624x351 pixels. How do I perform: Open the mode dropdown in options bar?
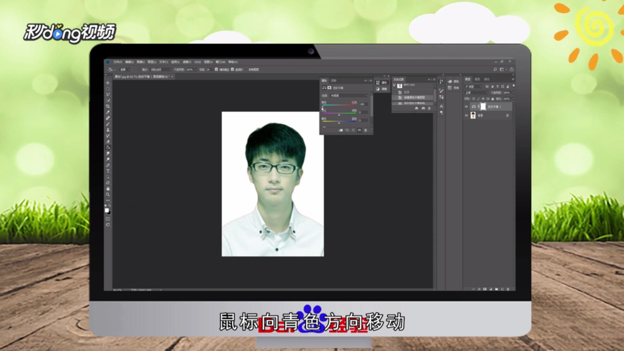(160, 70)
